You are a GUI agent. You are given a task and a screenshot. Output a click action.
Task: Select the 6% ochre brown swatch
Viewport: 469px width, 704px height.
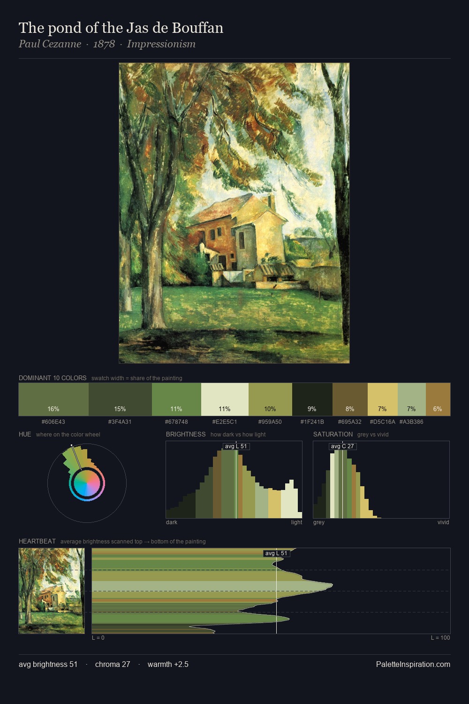(438, 399)
